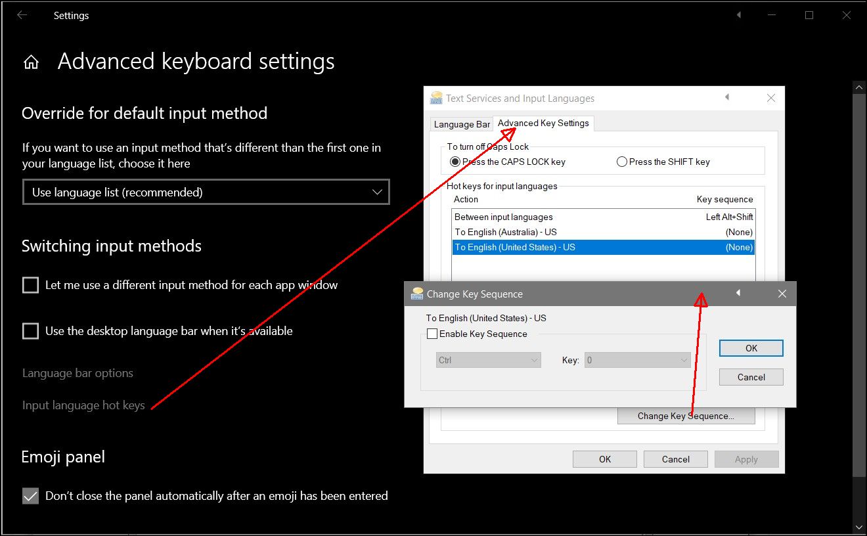Select the Between input languages row

pos(604,217)
